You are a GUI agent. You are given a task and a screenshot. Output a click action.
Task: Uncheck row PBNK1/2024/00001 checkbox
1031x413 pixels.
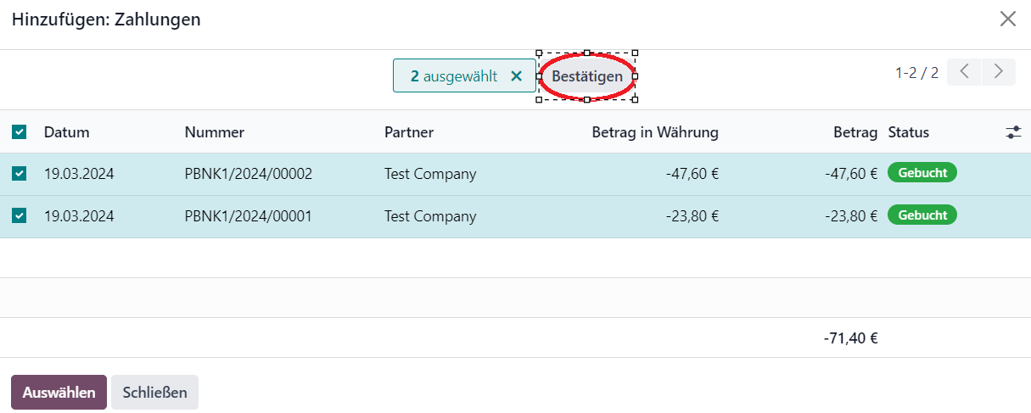(x=19, y=216)
